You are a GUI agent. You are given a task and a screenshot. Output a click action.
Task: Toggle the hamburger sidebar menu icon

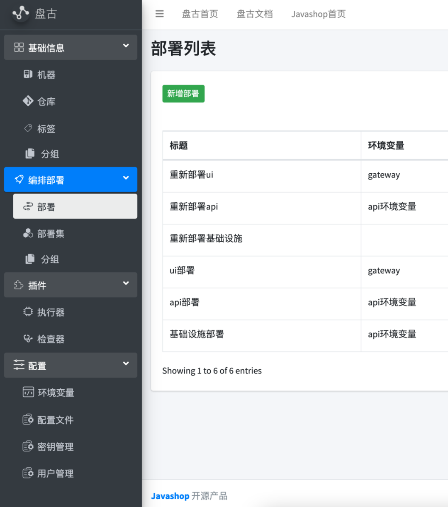160,14
